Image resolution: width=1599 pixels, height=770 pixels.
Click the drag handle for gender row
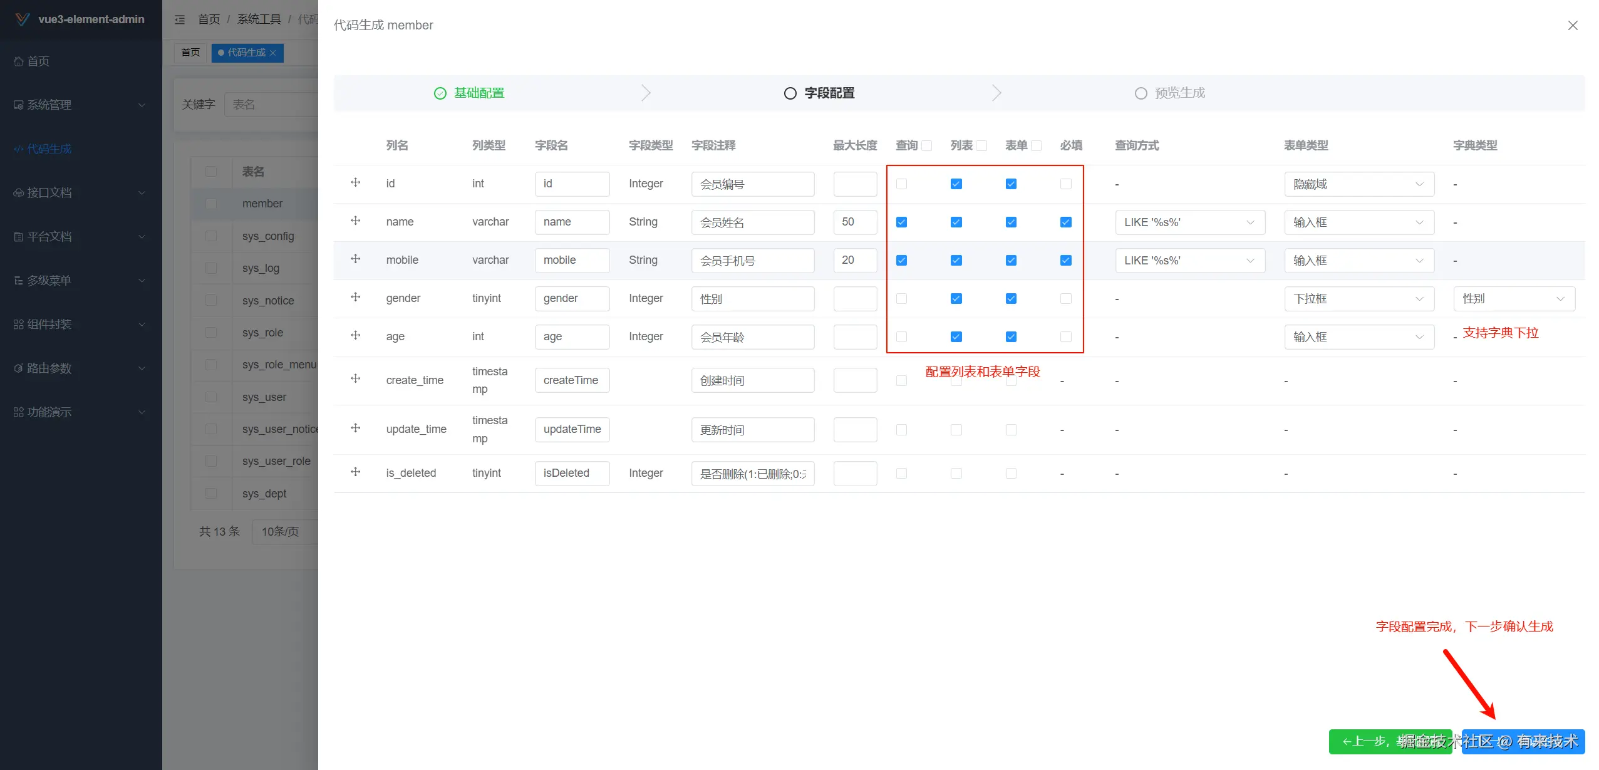click(x=355, y=297)
